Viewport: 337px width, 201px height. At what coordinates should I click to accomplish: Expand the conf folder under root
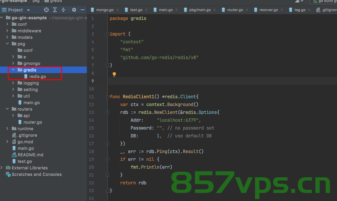(7, 24)
